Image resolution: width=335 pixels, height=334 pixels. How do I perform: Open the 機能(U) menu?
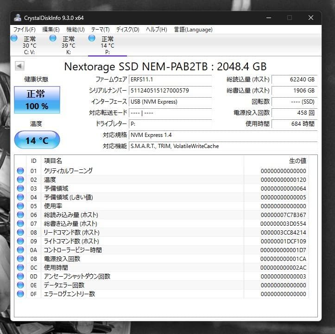coord(76,30)
